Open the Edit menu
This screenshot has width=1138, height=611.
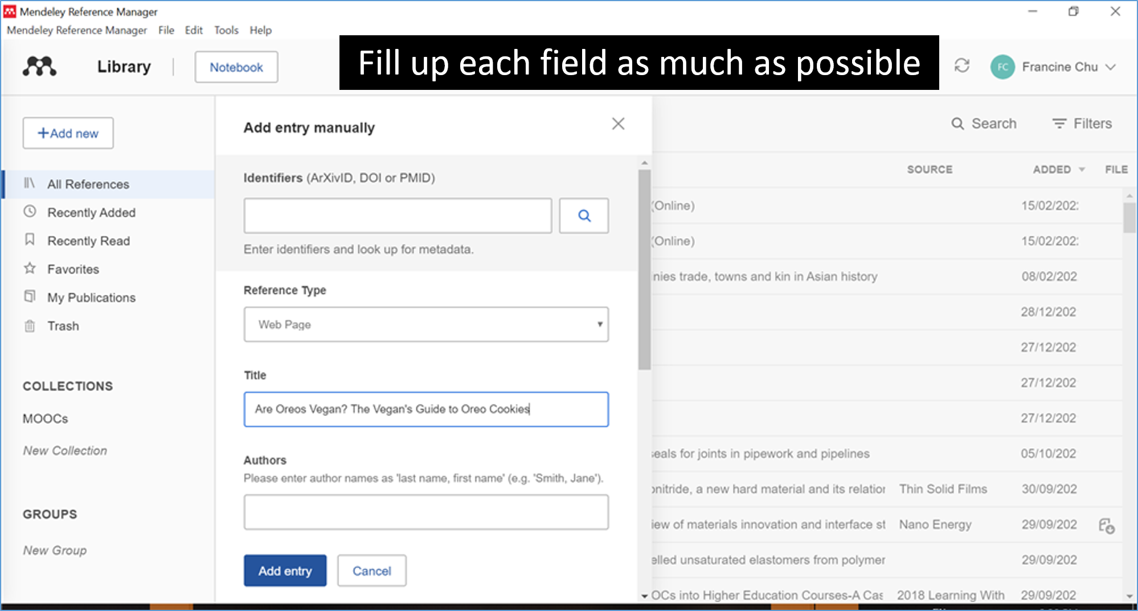(x=194, y=30)
